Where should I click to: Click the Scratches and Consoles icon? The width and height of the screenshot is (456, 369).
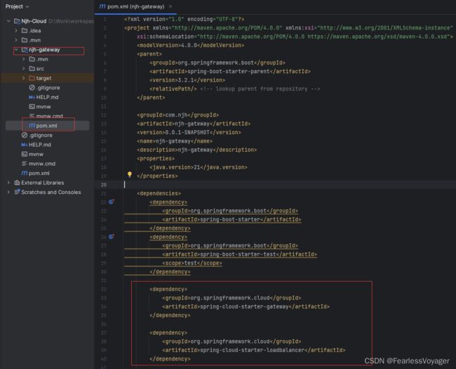[17, 192]
